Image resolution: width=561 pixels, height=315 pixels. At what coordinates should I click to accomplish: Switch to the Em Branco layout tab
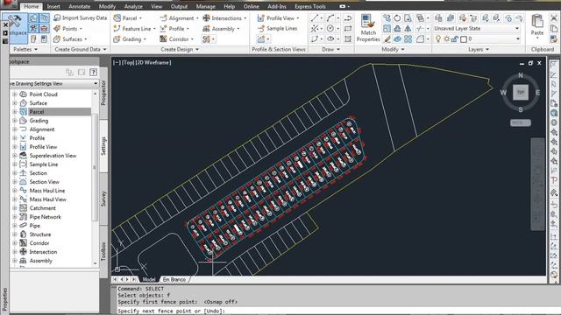[174, 279]
